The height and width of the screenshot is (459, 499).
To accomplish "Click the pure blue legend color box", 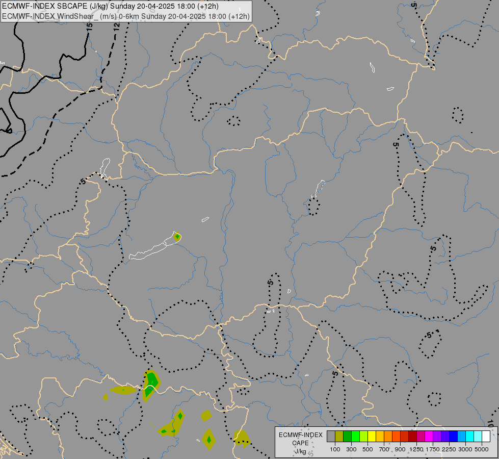I will [453, 437].
